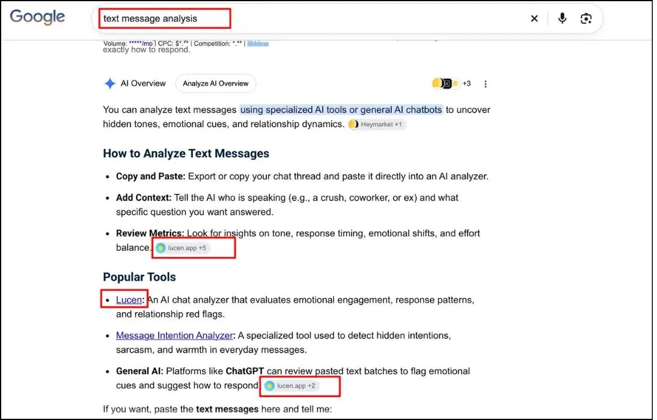Click the "Popular Tools" heading
The width and height of the screenshot is (657, 420).
[x=139, y=277]
